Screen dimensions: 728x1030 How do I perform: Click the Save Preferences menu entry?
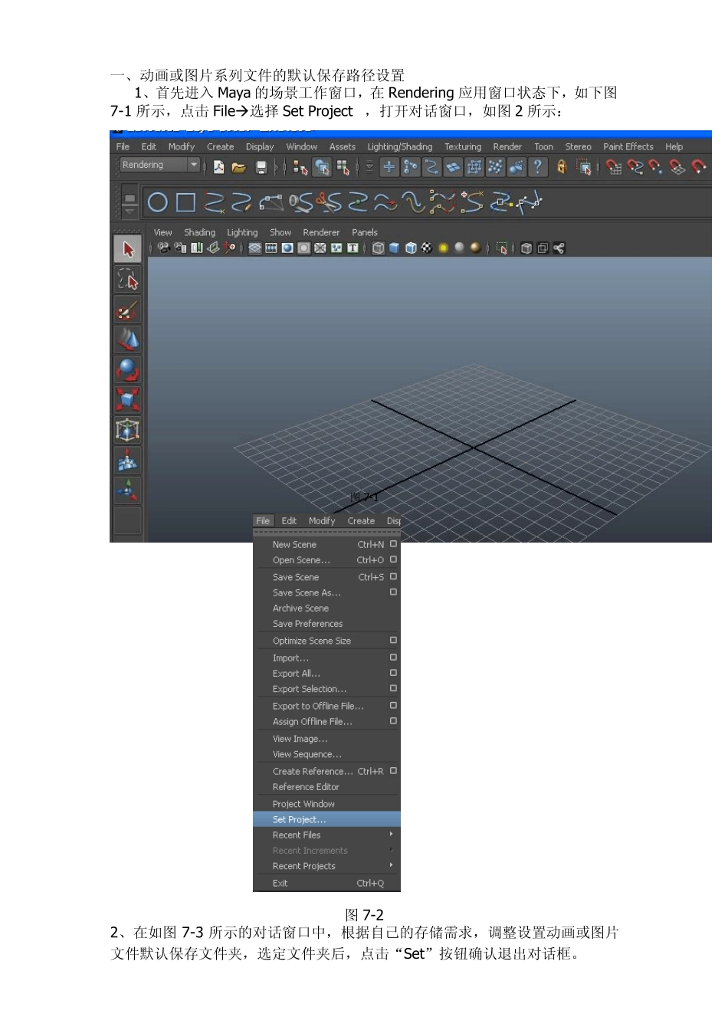(x=326, y=624)
